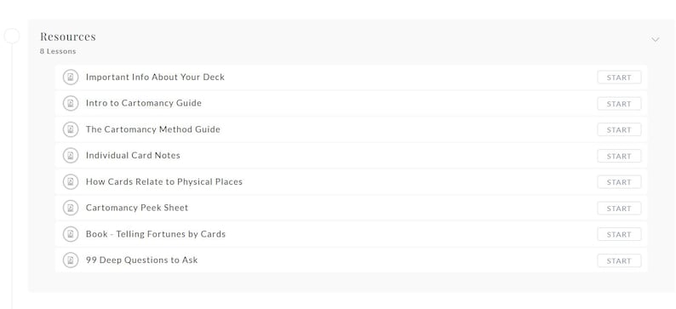Start the Important Info About Your Deck lesson
676x309 pixels.
(619, 77)
